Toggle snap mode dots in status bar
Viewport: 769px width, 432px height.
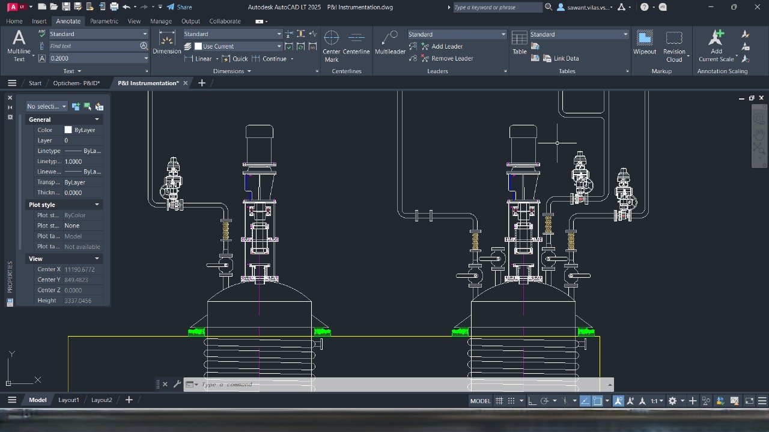(x=511, y=401)
